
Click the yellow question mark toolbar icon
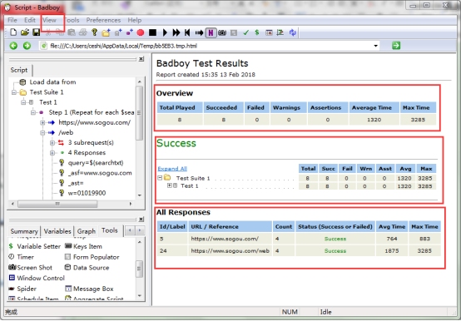pos(94,32)
